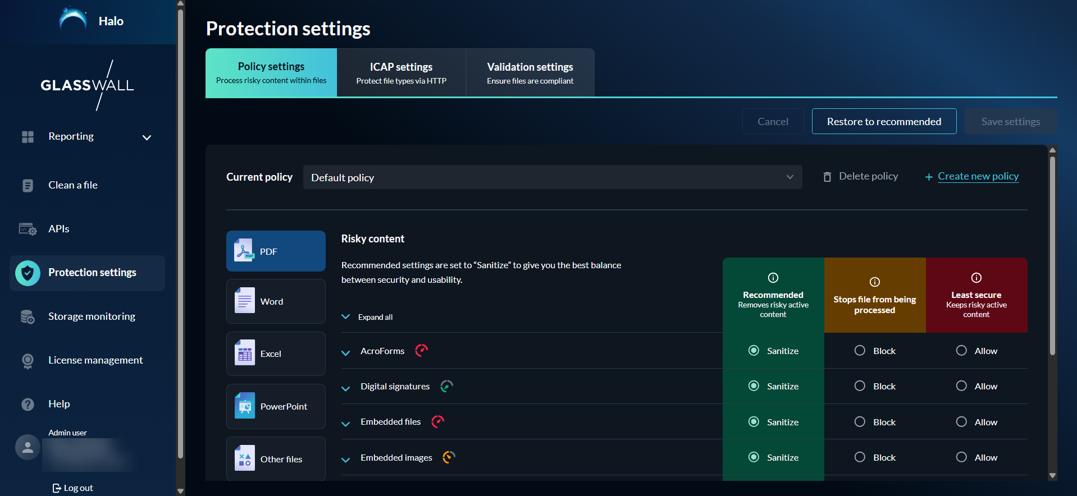The image size is (1077, 496).
Task: Switch to the ICAP settings tab
Action: [x=401, y=73]
